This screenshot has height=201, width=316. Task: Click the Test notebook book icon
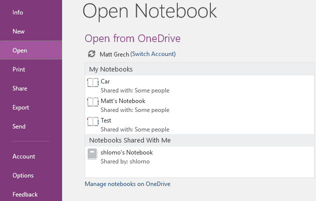tap(93, 121)
